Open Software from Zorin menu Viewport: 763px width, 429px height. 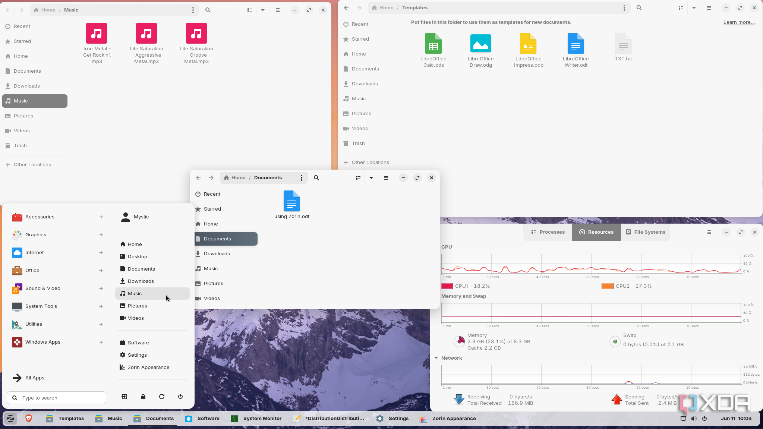click(152, 343)
